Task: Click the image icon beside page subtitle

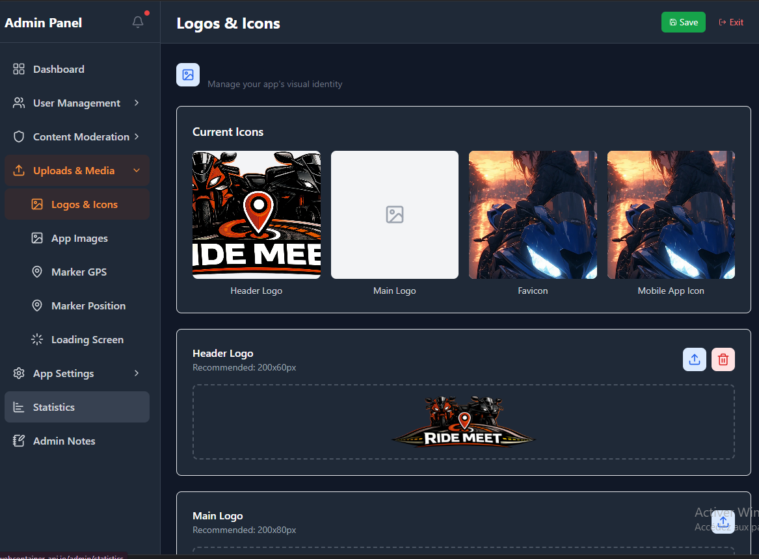Action: (x=188, y=75)
